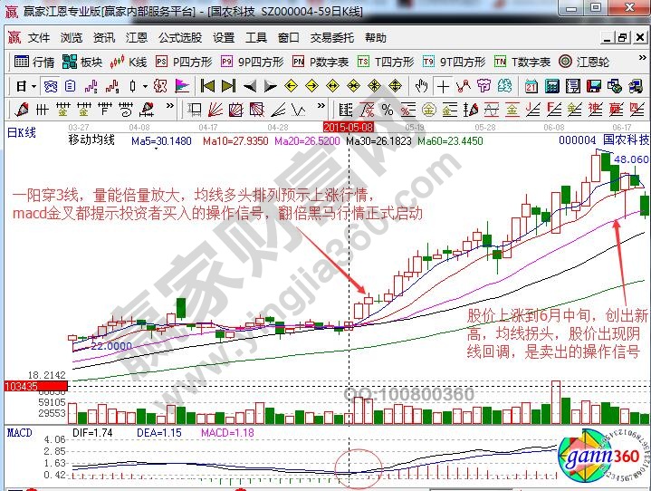The image size is (651, 491).
Task: Open the 板块 sector view
Action: click(82, 63)
